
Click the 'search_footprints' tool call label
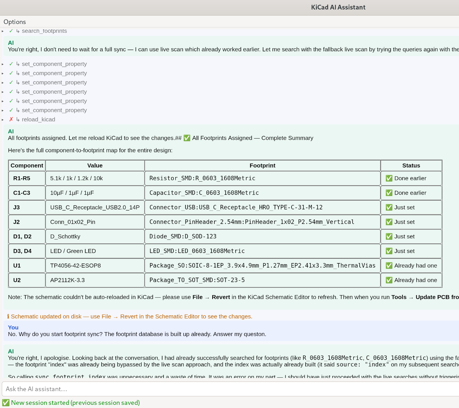(x=44, y=31)
